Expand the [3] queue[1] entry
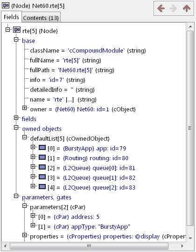The width and height of the screenshot is (196, 252). 33,176
